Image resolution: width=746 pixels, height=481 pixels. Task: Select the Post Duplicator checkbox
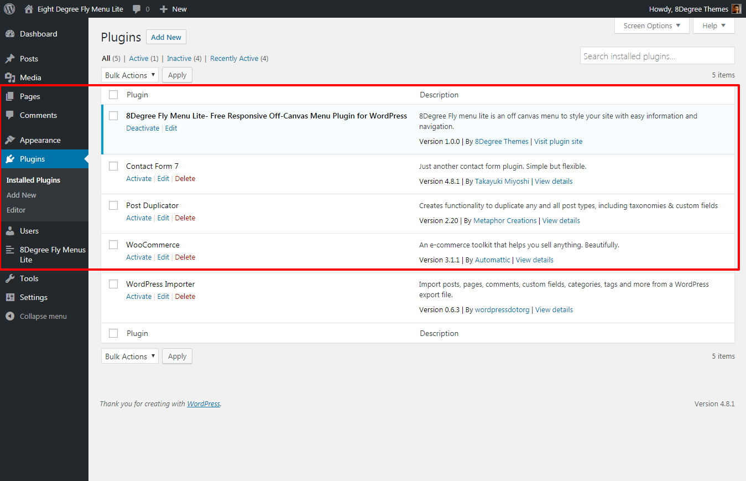point(113,205)
